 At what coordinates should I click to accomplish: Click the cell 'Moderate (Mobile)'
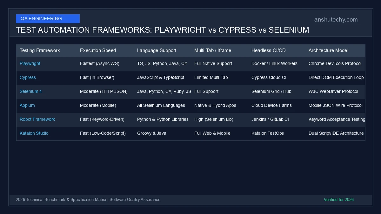(98, 105)
